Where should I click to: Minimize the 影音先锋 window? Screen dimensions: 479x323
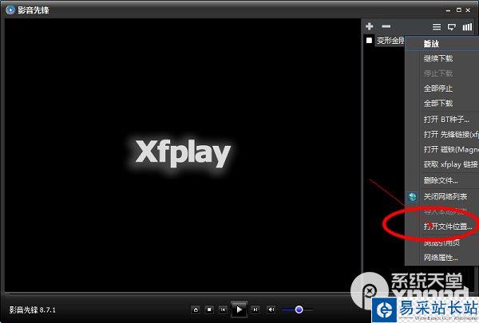448,10
